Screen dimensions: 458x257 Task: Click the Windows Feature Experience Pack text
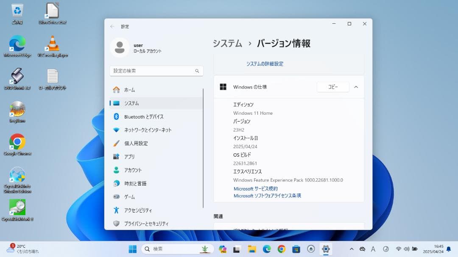coord(288,180)
